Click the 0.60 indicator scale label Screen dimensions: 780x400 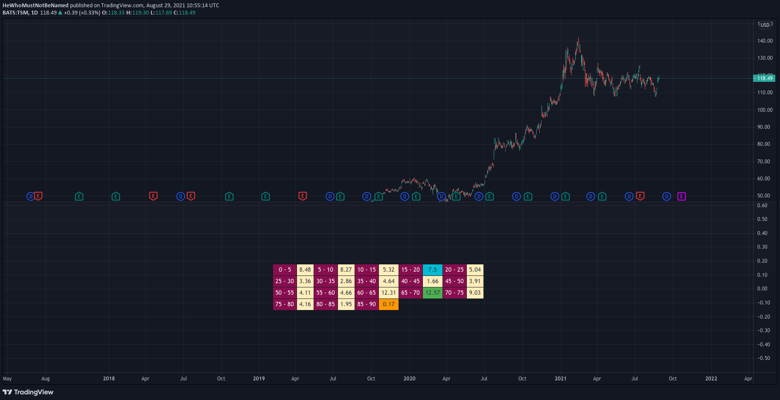pyautogui.click(x=763, y=206)
